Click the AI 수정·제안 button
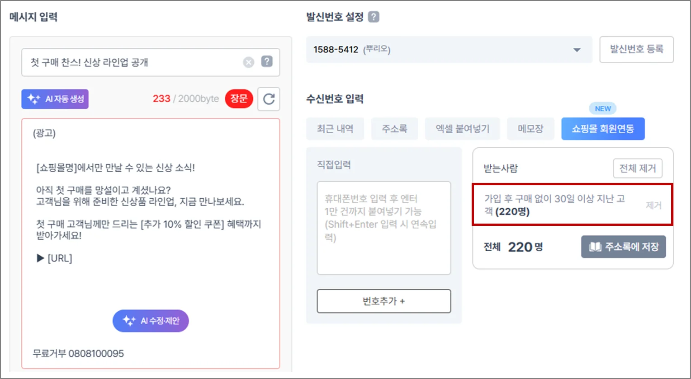The image size is (691, 379). pos(151,321)
